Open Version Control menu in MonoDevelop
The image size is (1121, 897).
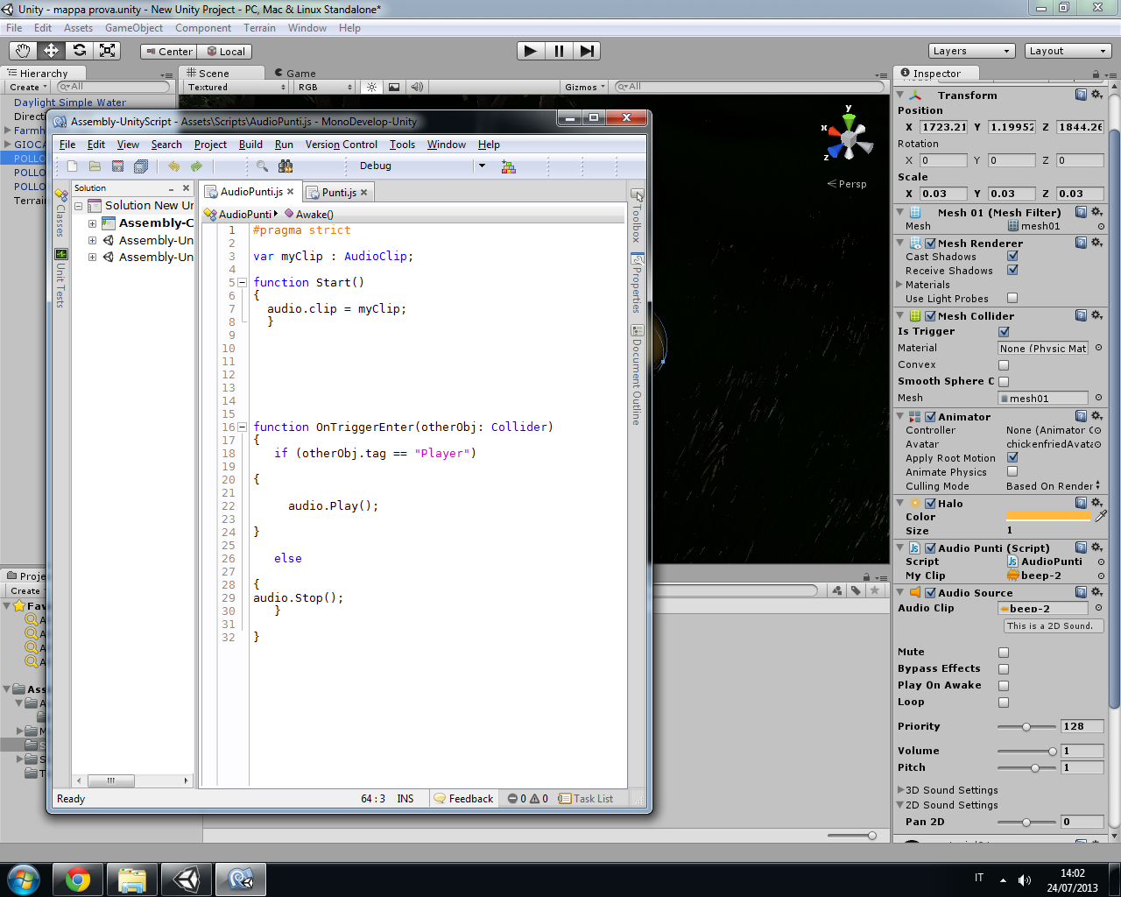click(x=341, y=145)
